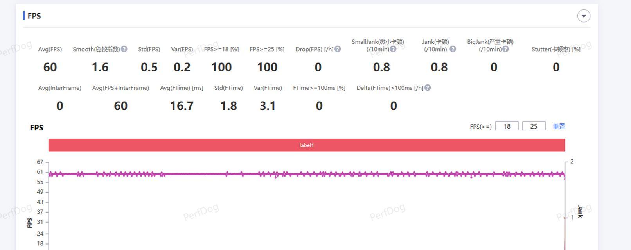Click the FPS>=18 [%] label

tap(221, 49)
